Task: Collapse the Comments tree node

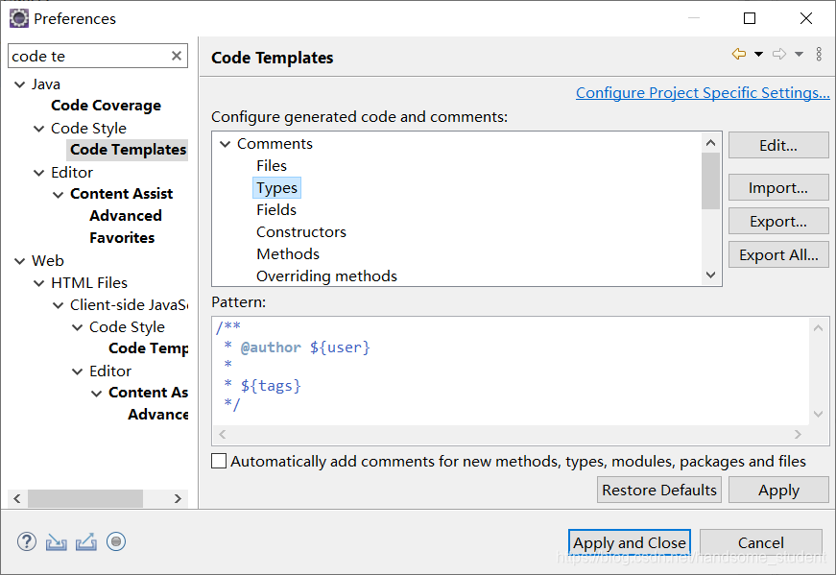Action: click(226, 144)
